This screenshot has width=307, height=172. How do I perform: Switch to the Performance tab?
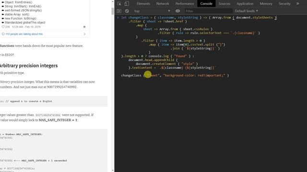tap(185, 3)
